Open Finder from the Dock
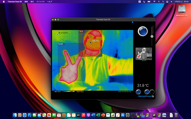This screenshot has width=191, height=119. (x=15, y=115)
